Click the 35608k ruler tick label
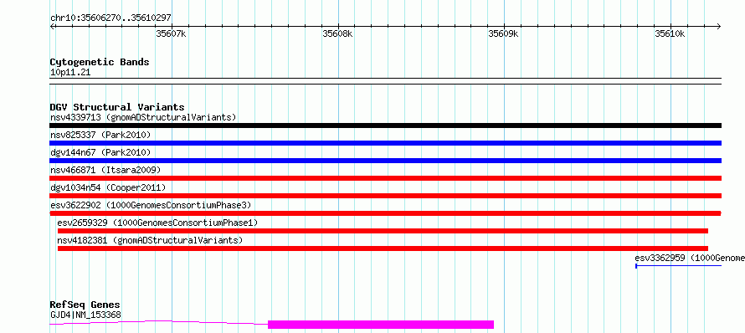 (x=337, y=34)
